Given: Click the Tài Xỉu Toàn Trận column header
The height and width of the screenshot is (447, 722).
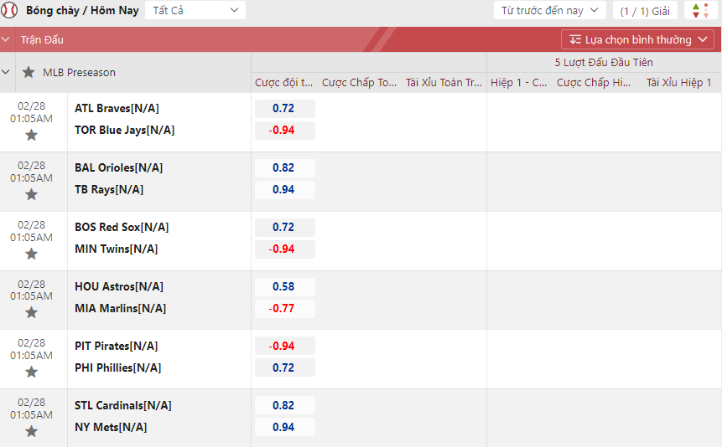Looking at the screenshot, I should 444,83.
